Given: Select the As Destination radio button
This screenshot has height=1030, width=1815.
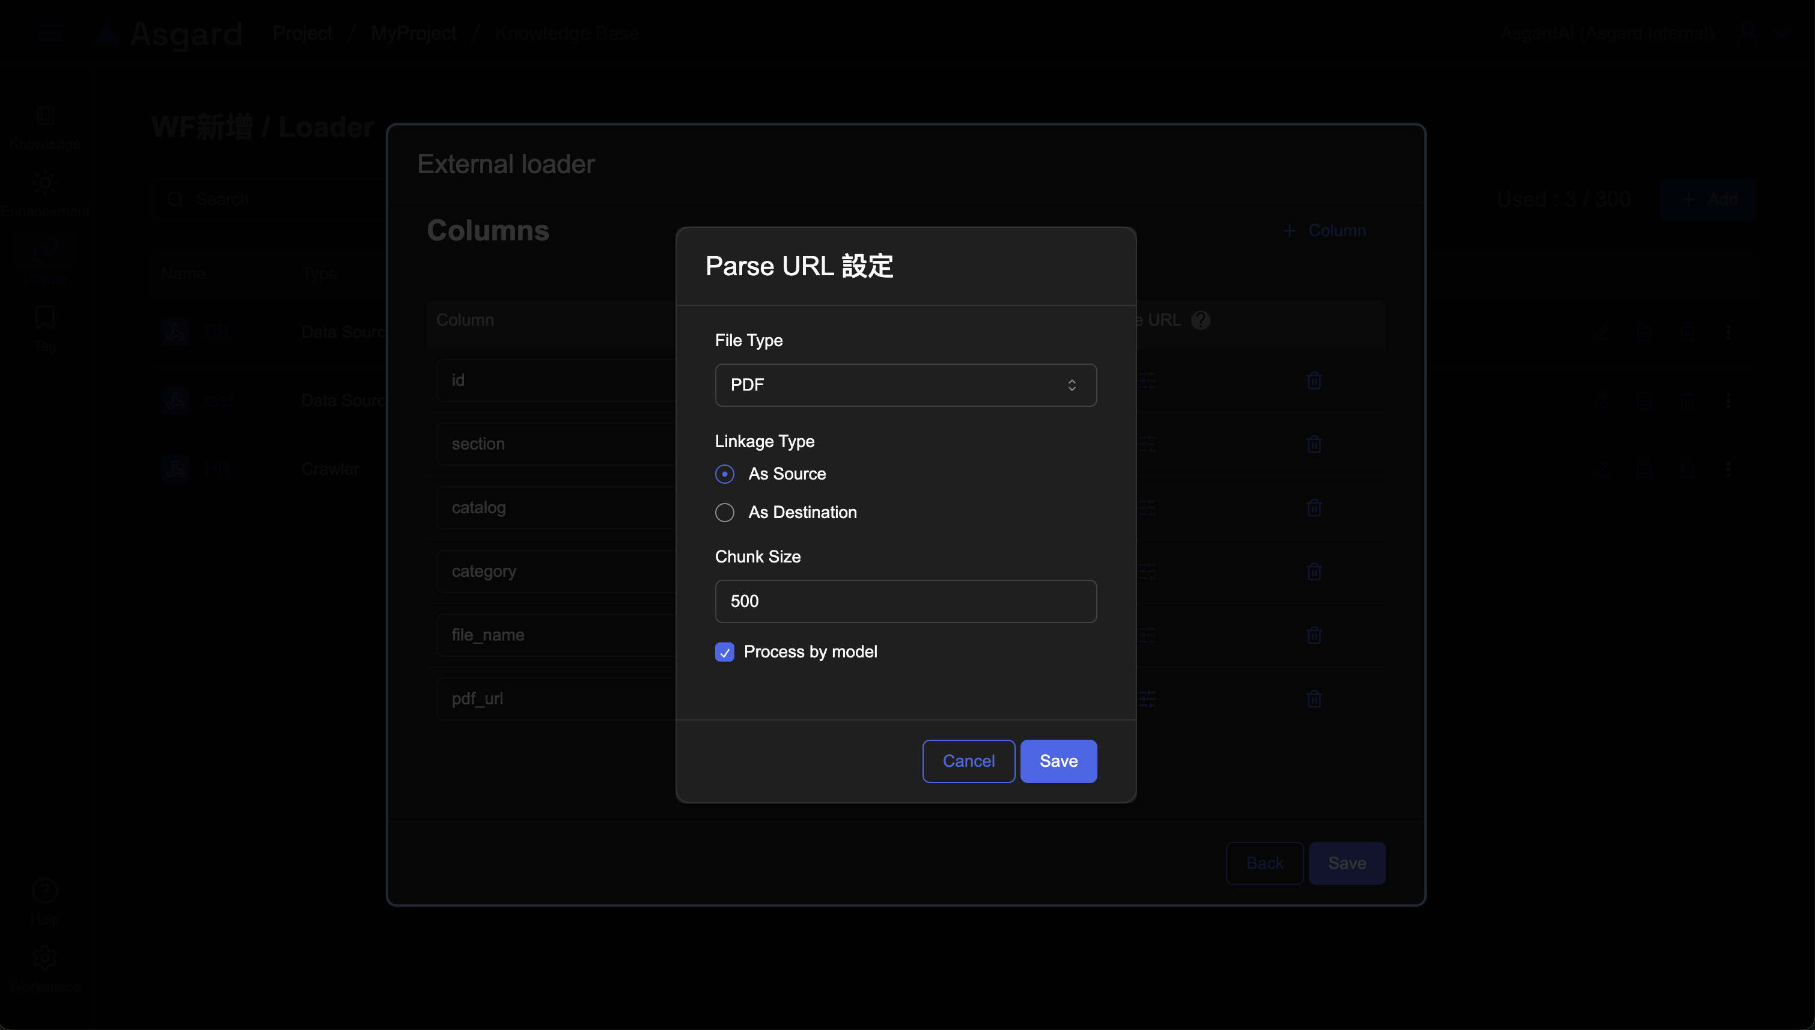Looking at the screenshot, I should 724,512.
